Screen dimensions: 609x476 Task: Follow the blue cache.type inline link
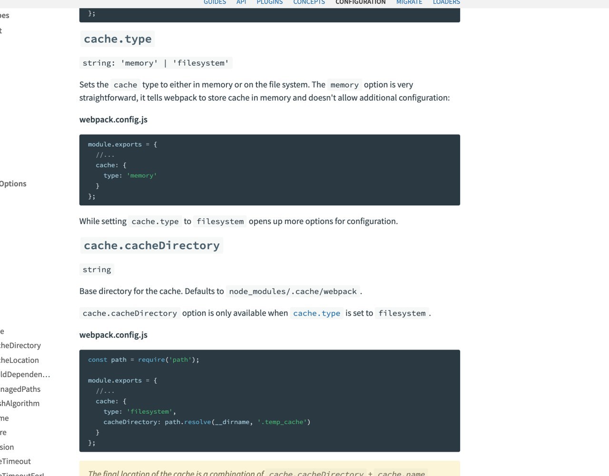[x=316, y=313]
